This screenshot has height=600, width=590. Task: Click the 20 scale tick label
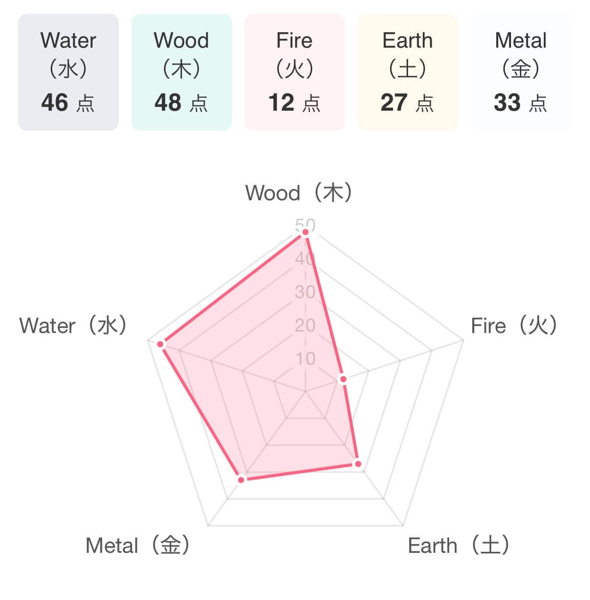point(305,325)
